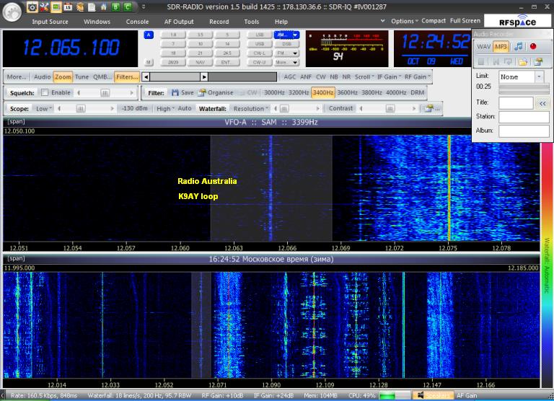Image resolution: width=554 pixels, height=401 pixels.
Task: Select WAV recording format
Action: point(483,46)
